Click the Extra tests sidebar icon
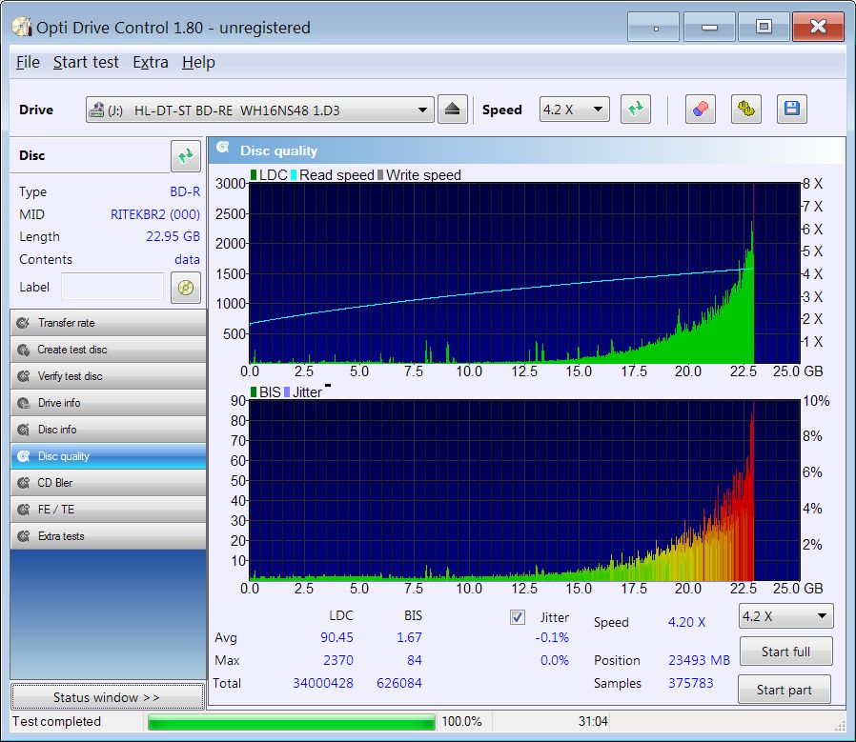Viewport: 856px width, 742px height. point(23,536)
